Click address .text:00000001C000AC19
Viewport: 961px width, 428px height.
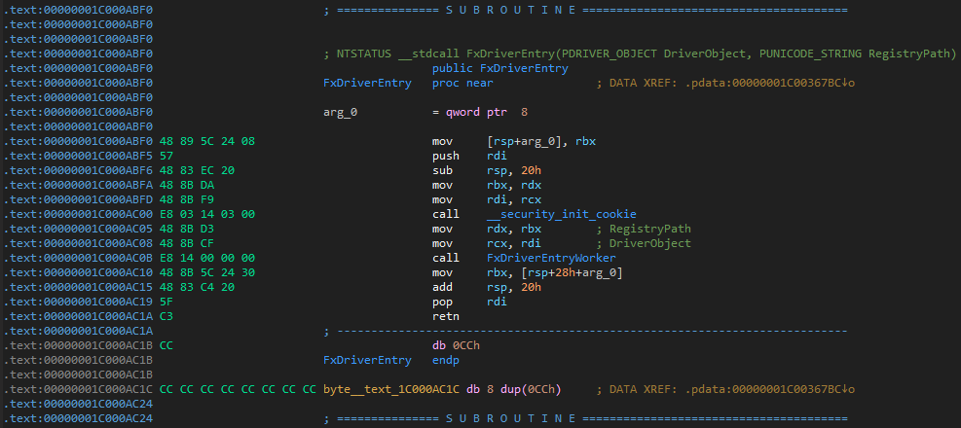click(78, 302)
